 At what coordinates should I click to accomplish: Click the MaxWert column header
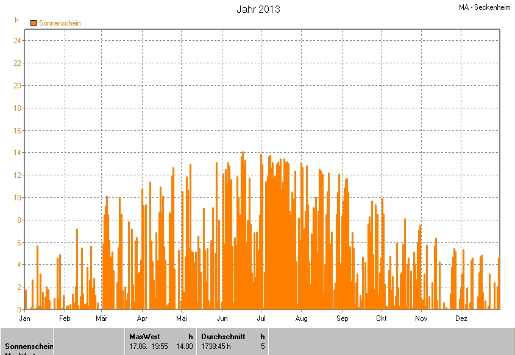[x=144, y=336]
